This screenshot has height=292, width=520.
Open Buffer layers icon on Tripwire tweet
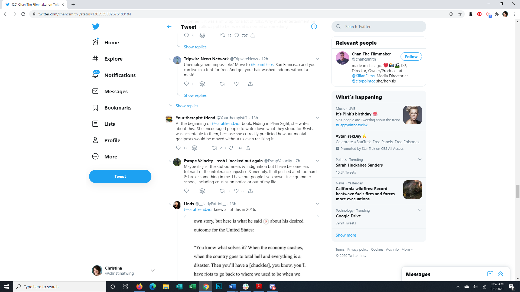[202, 84]
